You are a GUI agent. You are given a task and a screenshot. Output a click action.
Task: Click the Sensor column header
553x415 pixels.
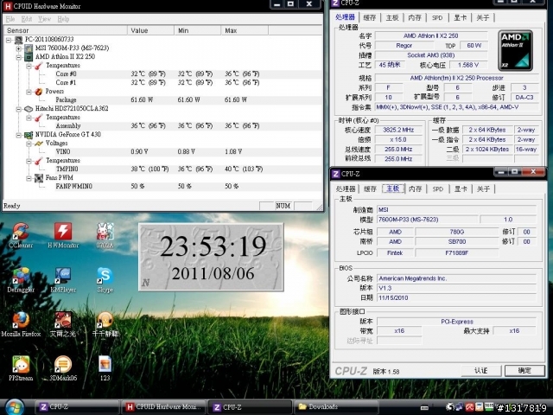[x=66, y=30]
